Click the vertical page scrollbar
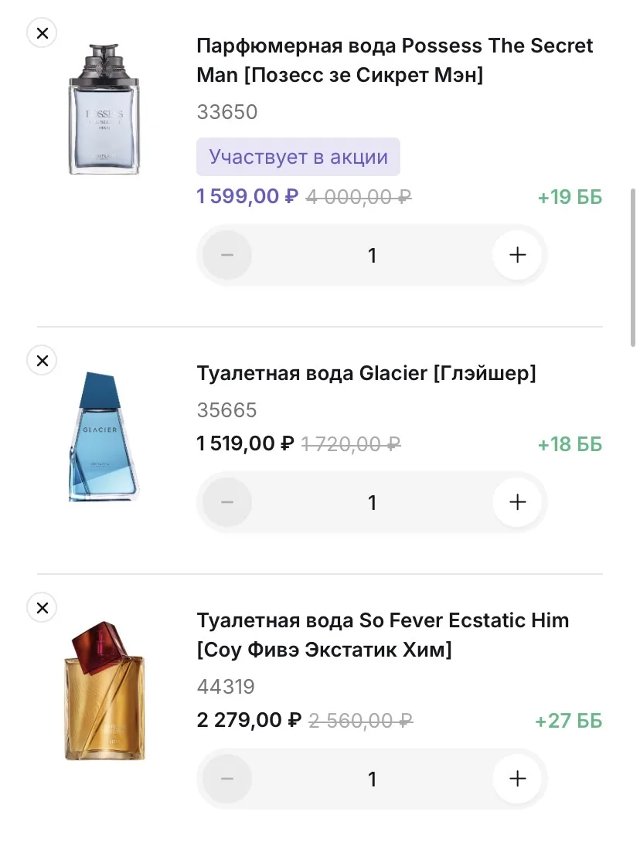The image size is (640, 849). [634, 267]
